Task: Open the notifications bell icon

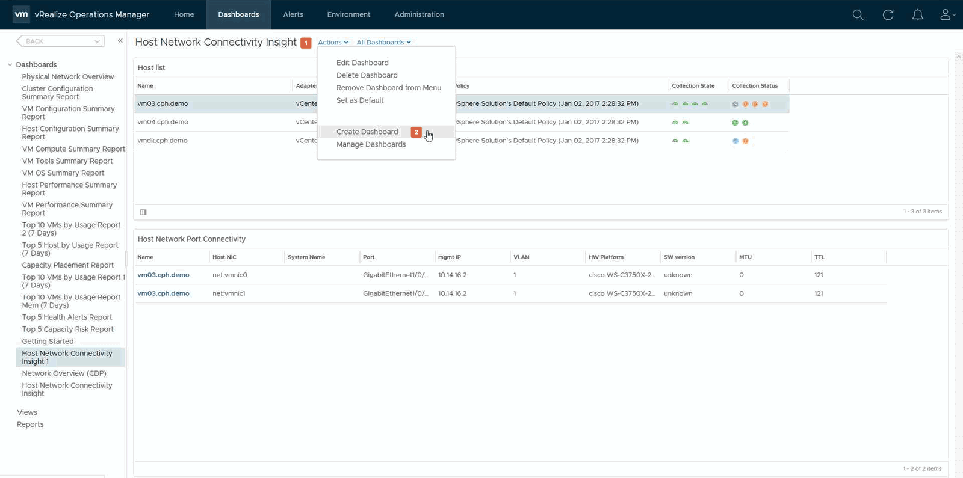Action: click(917, 15)
